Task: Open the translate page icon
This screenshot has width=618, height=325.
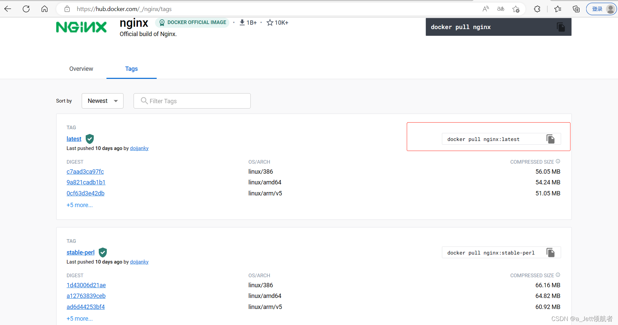Action: [500, 9]
